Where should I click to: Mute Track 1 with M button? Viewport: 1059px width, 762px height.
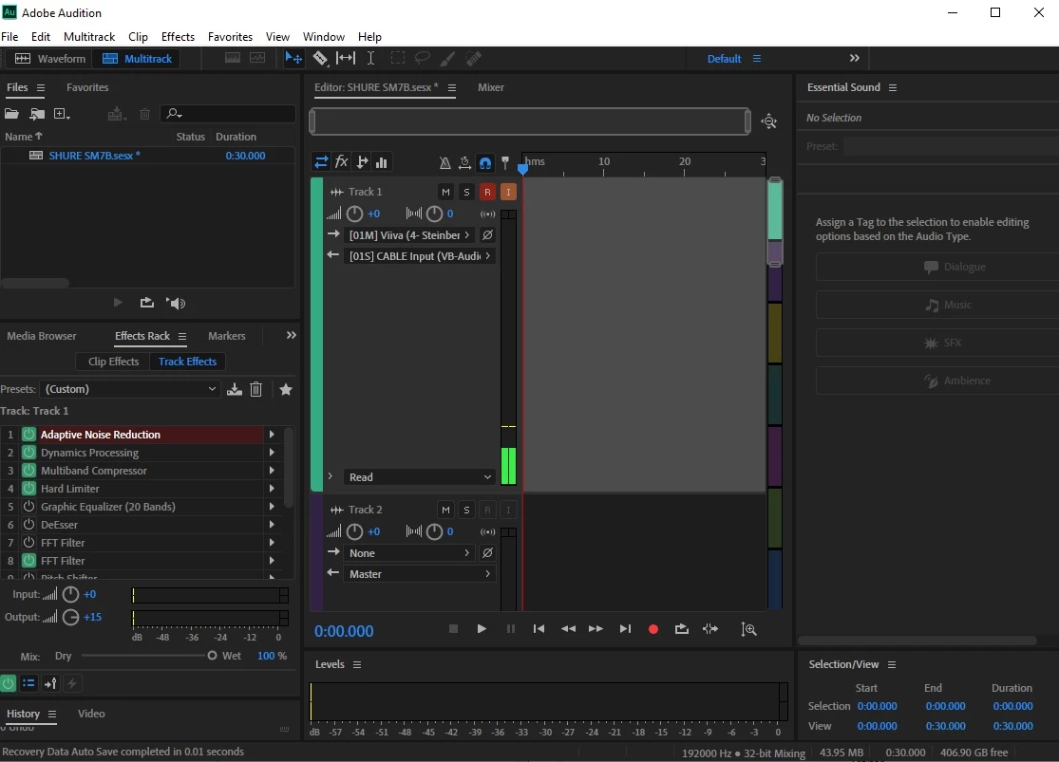coord(445,192)
